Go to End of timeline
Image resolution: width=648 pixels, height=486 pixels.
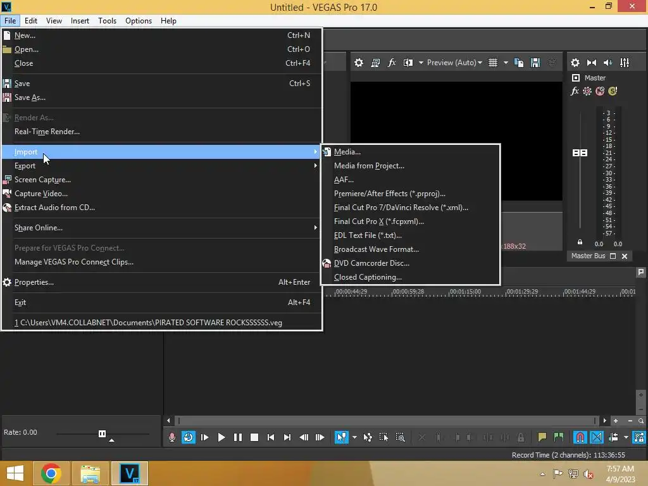[x=287, y=437]
